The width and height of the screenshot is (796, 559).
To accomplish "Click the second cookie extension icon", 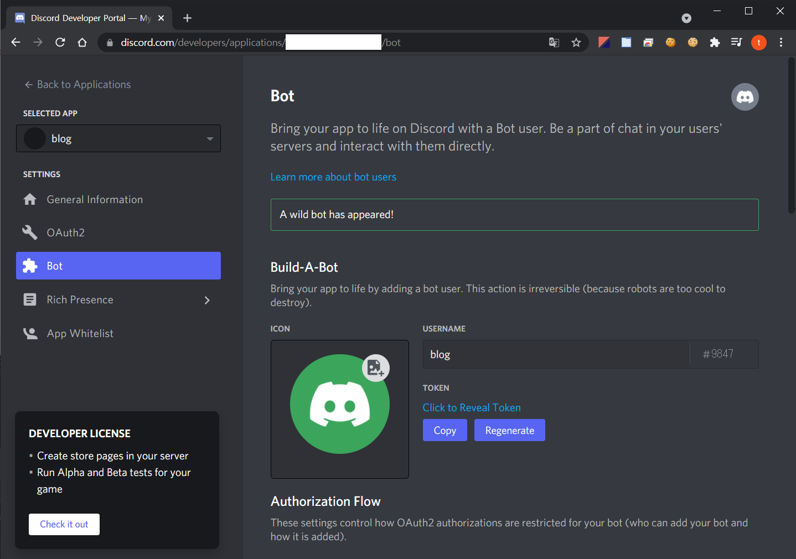I will pos(692,43).
